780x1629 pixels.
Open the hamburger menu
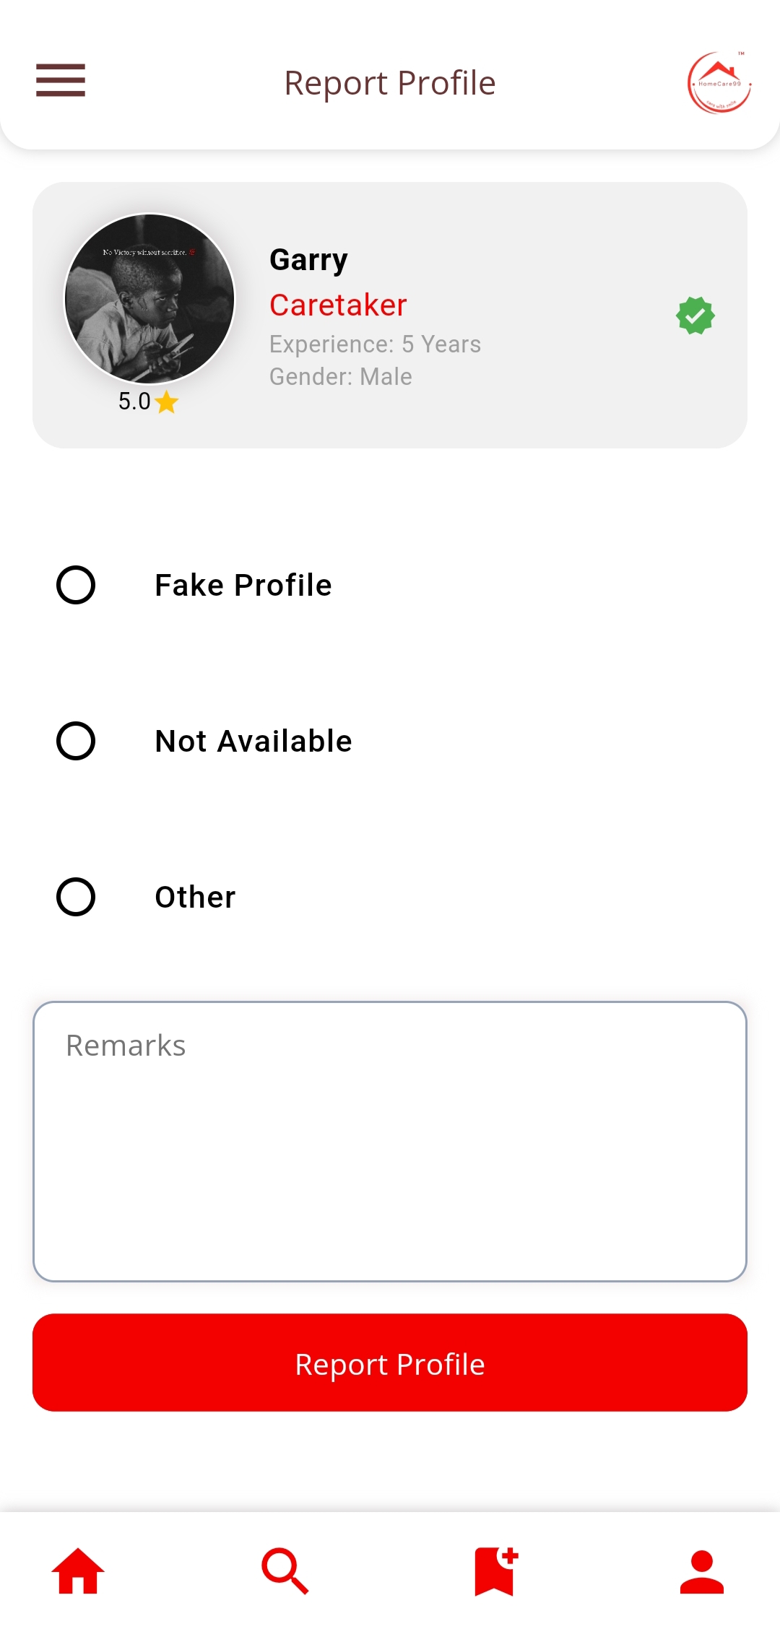[61, 80]
